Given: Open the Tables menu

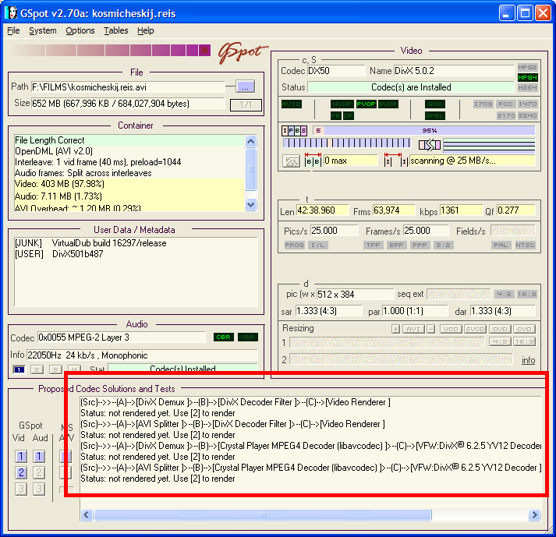Looking at the screenshot, I should (x=116, y=31).
